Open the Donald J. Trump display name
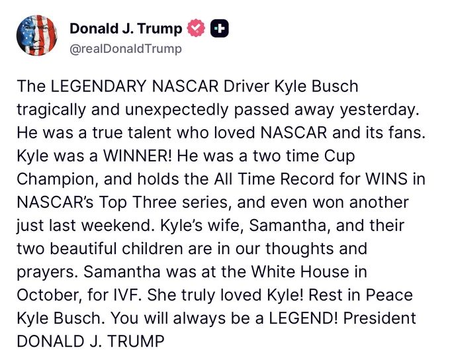The height and width of the screenshot is (364, 450). pos(126,28)
